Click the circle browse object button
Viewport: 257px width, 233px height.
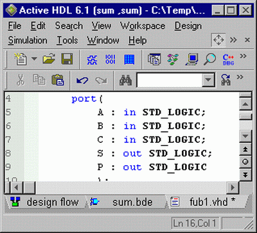245,162
